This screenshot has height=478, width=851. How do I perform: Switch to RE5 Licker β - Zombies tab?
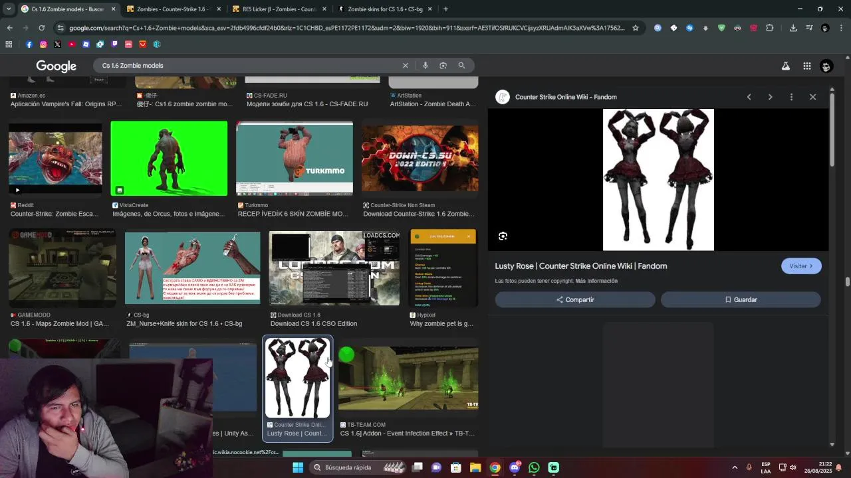tap(279, 9)
